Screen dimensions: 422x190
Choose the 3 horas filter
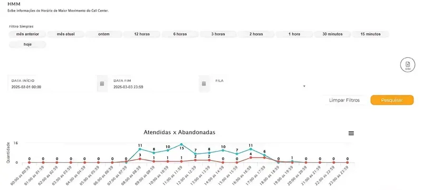(218, 34)
